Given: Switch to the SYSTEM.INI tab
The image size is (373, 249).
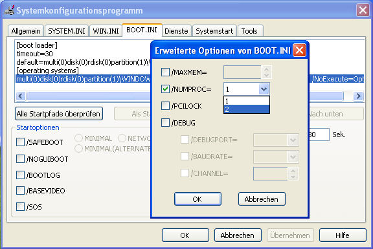Looking at the screenshot, I should pos(67,31).
